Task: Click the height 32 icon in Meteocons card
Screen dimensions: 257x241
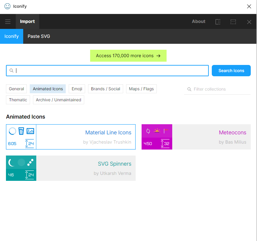Action: click(x=165, y=144)
